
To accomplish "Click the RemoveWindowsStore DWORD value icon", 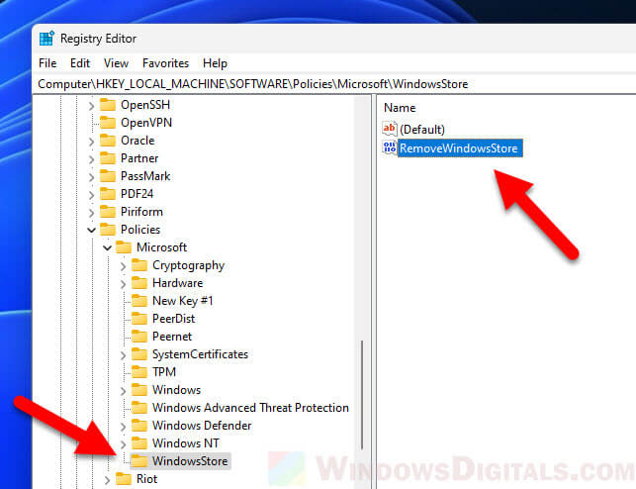I will click(389, 148).
